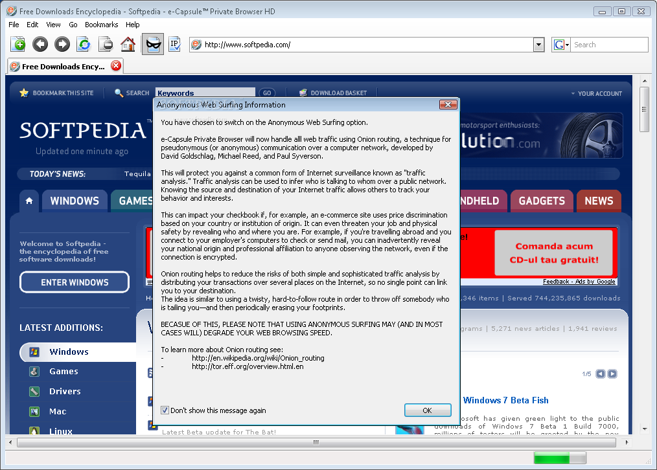The width and height of the screenshot is (657, 470).
Task: Click the Feedback - Ads by Google link
Action: point(579,282)
